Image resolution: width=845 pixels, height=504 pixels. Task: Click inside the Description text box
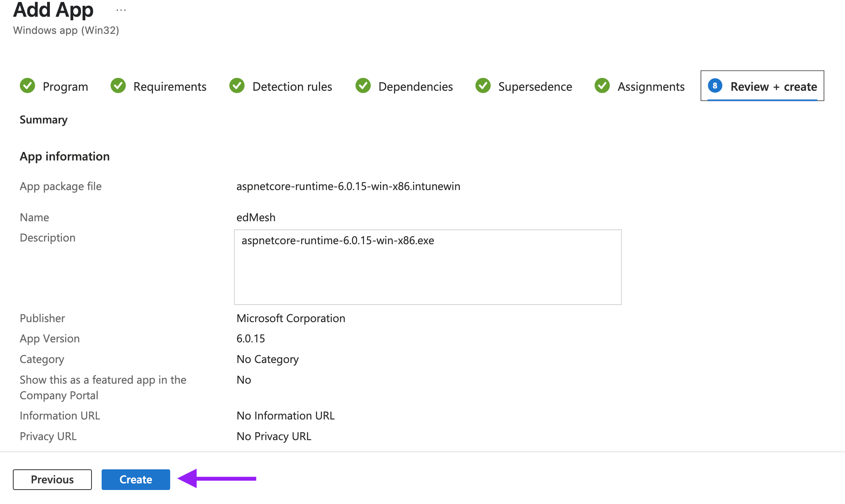click(x=428, y=267)
